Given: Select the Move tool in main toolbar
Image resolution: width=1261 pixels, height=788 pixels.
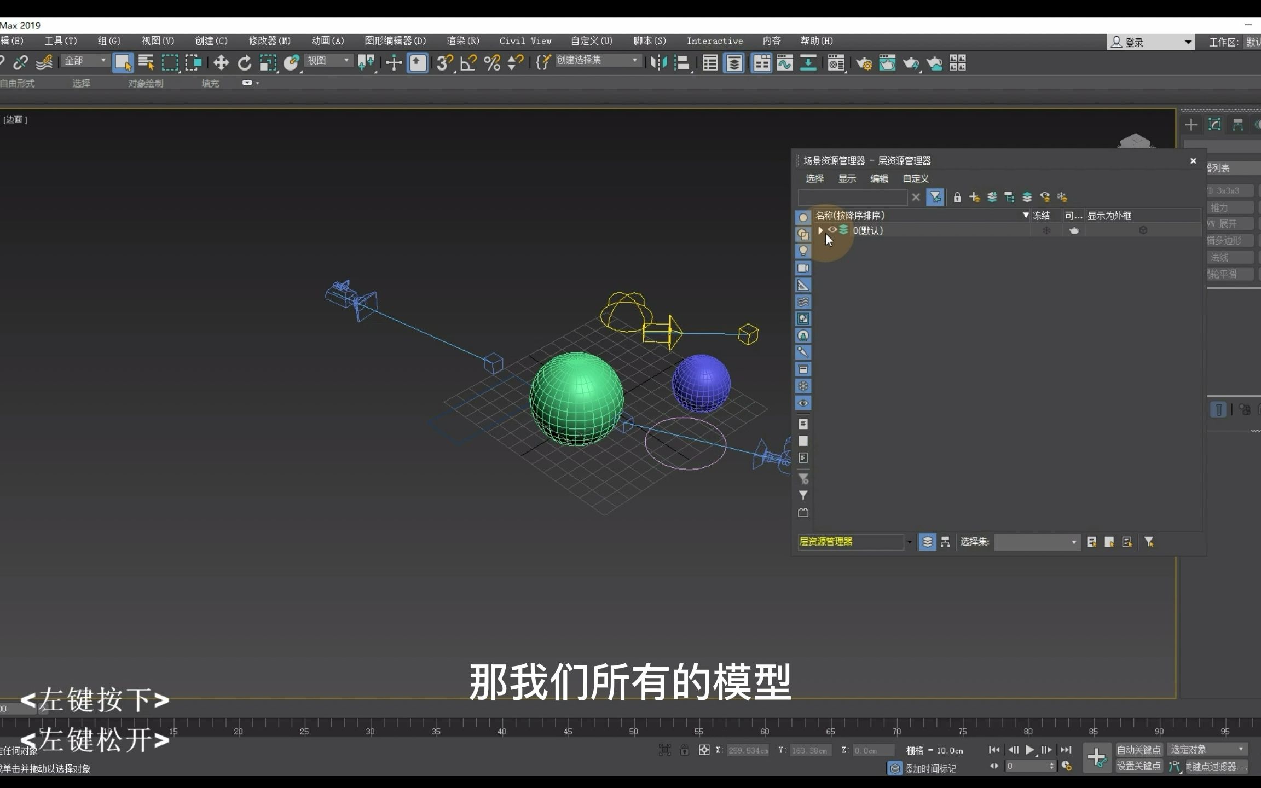Looking at the screenshot, I should (221, 63).
